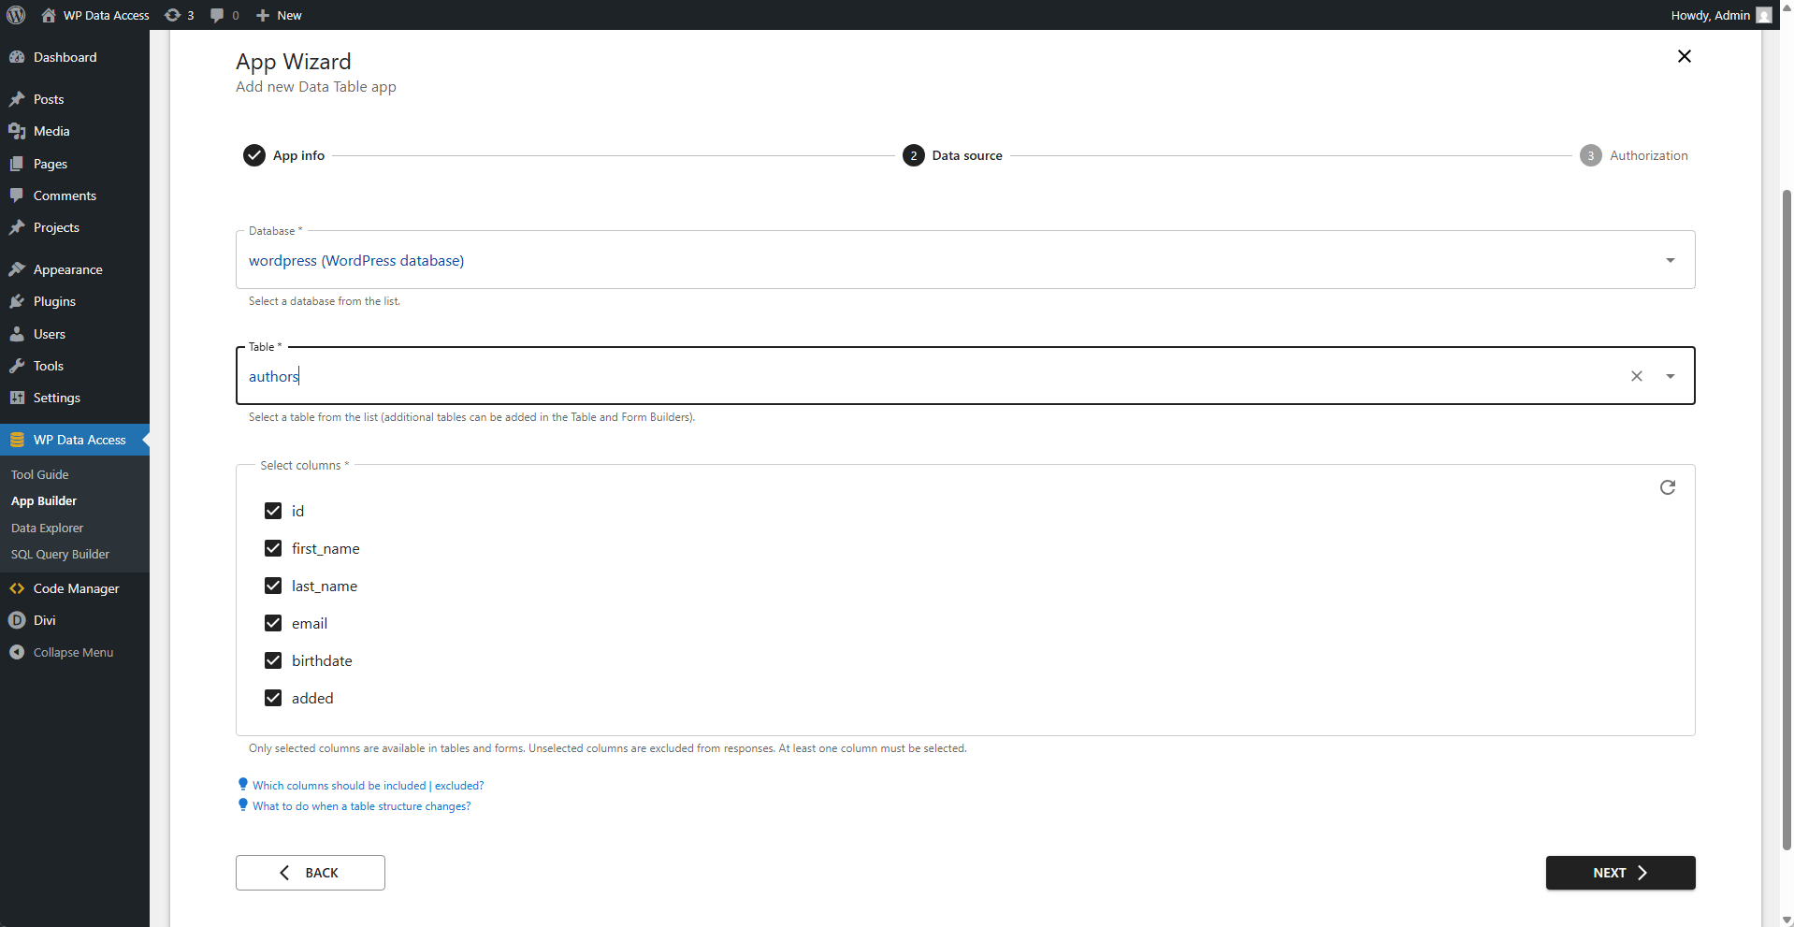Viewport: 1794px width, 927px height.
Task: Open Data Explorer from the sidebar
Action: pos(47,528)
